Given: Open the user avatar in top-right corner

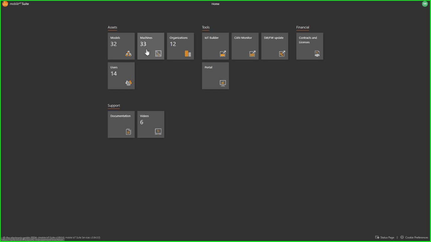Looking at the screenshot, I should point(425,4).
